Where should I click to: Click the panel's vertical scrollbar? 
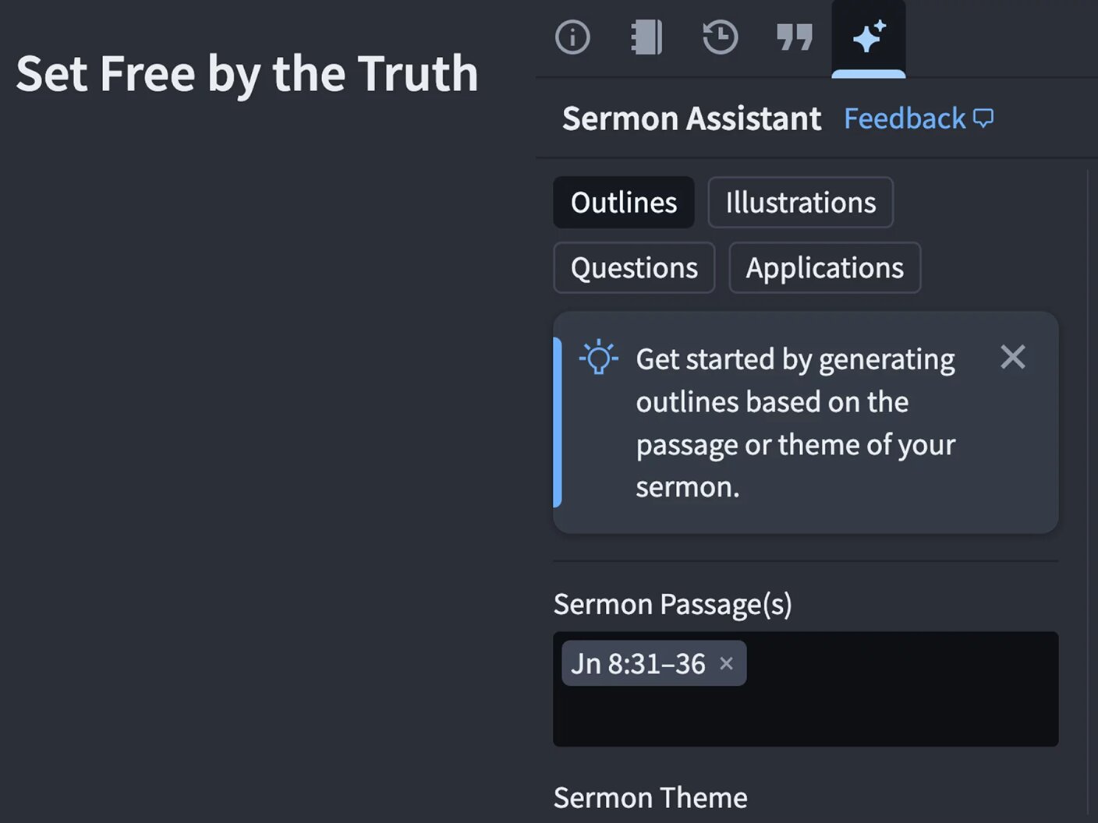point(1088,491)
